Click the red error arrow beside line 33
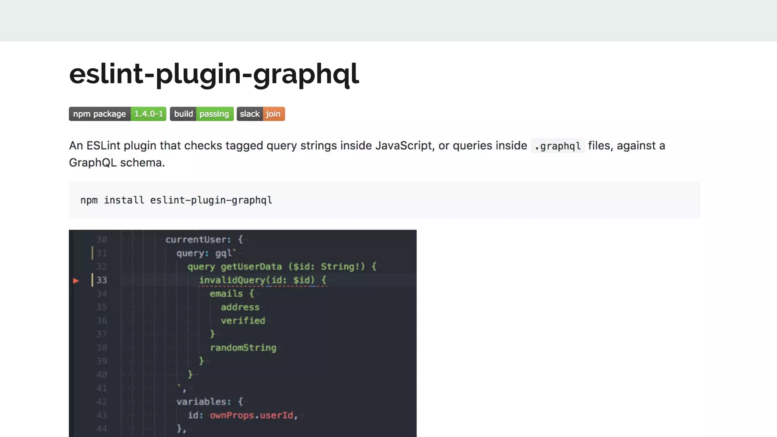This screenshot has width=777, height=437. [76, 281]
